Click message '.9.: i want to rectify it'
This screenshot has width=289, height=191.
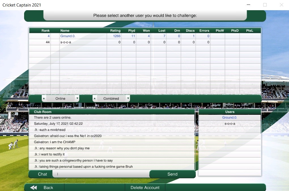pos(49,154)
